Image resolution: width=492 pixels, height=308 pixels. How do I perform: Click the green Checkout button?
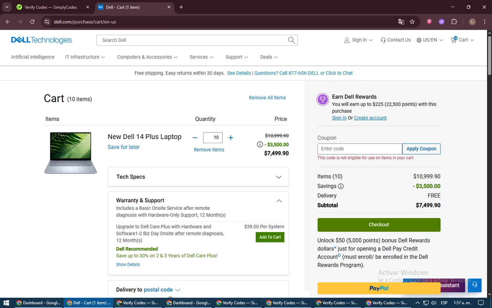pos(379,225)
